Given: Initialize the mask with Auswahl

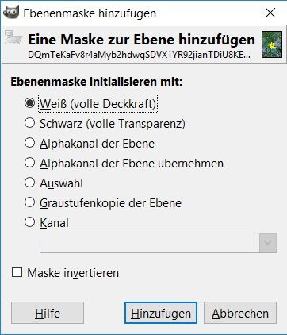Looking at the screenshot, I should pyautogui.click(x=29, y=183).
